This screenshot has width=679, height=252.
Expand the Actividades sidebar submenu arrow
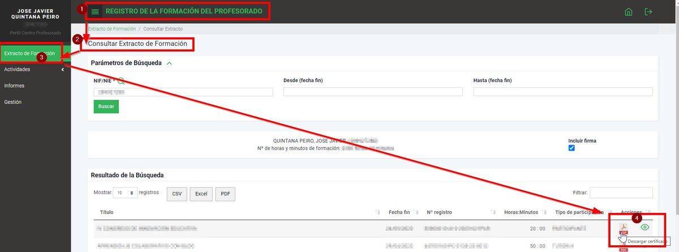coord(62,70)
